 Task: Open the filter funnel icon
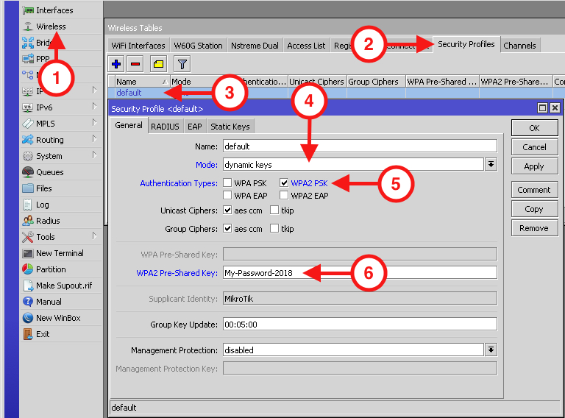(x=182, y=64)
